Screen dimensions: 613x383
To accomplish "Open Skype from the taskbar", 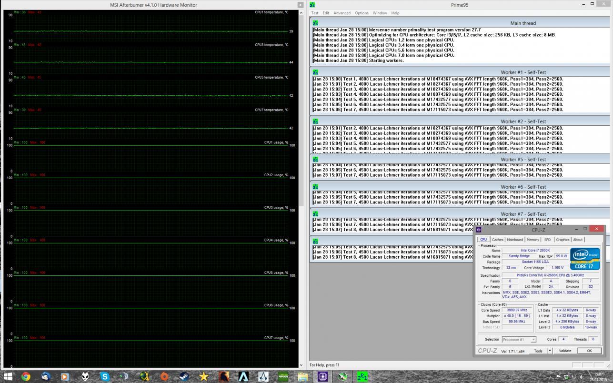I will (105, 376).
